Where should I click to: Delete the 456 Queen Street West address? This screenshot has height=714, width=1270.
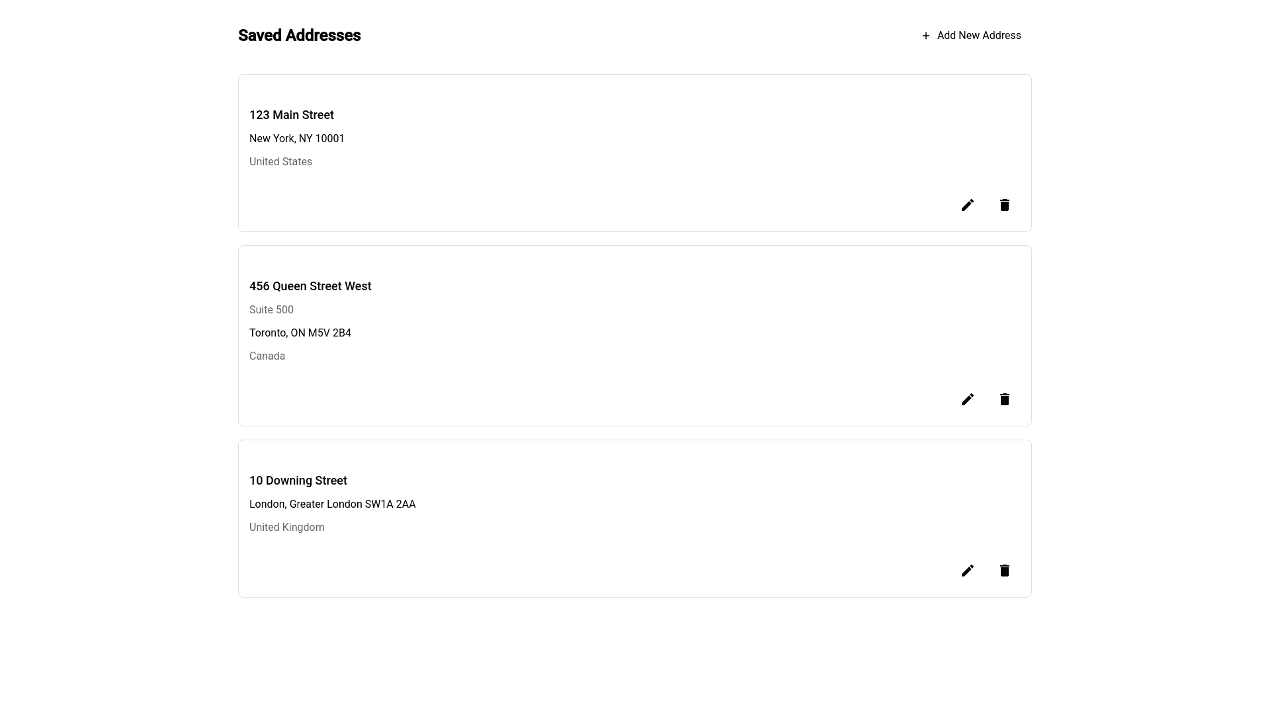1005,399
